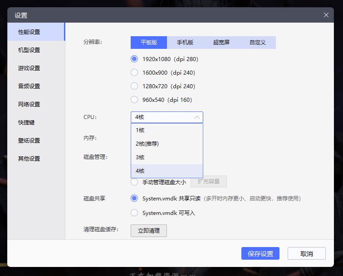Switch to 手机版 resolution tab

point(185,43)
